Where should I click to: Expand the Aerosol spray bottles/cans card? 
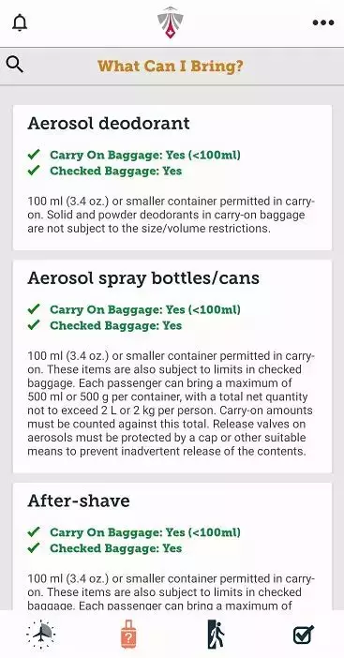tap(172, 366)
